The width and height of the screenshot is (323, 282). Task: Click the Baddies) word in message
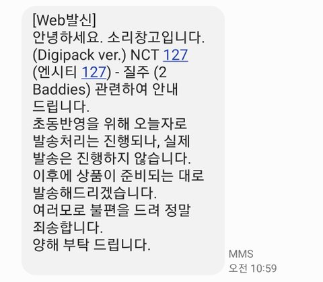click(x=62, y=89)
